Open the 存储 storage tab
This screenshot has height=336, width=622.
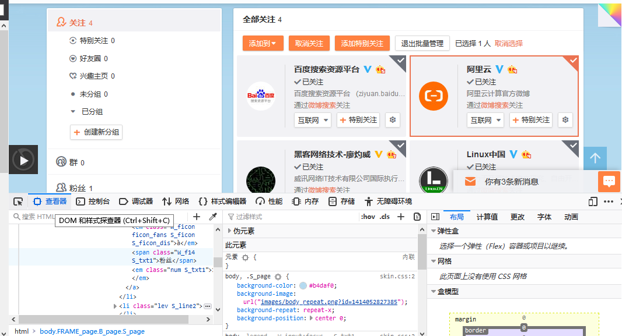click(x=341, y=201)
